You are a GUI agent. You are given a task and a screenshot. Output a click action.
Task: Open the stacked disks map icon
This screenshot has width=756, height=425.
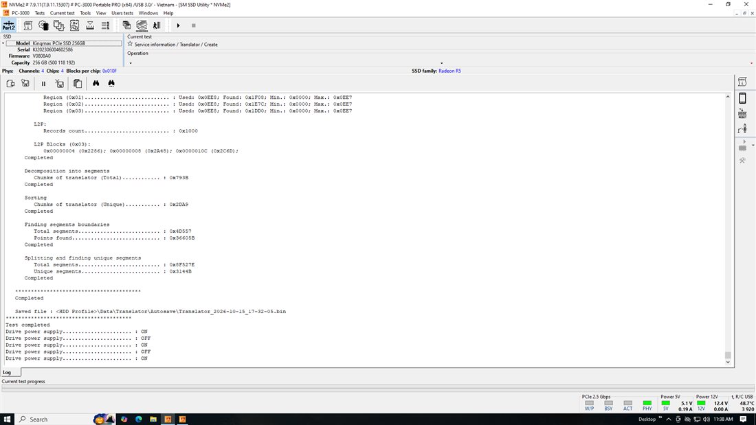tap(142, 25)
